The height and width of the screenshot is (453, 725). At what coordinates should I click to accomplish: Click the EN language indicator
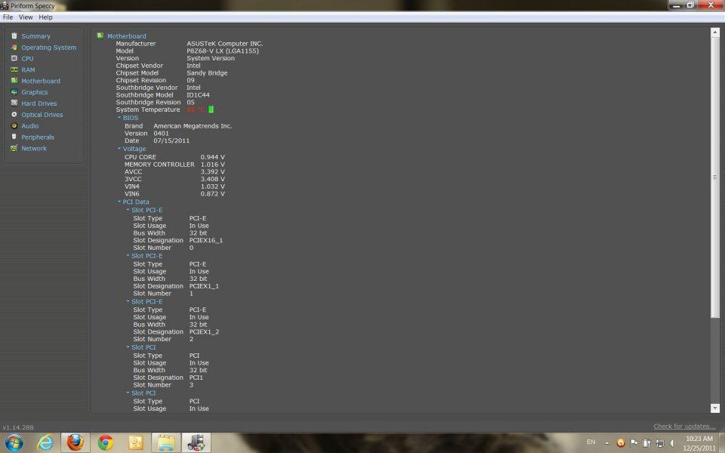[591, 442]
